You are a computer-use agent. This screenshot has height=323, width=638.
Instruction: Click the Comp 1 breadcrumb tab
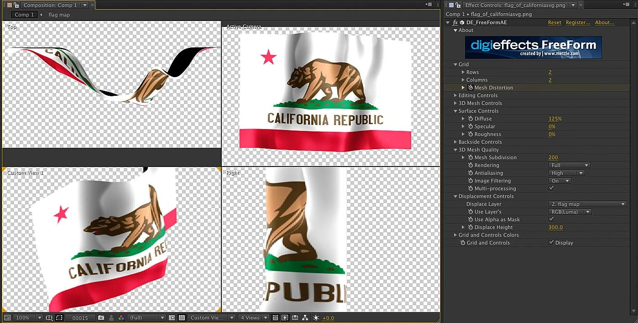click(24, 15)
